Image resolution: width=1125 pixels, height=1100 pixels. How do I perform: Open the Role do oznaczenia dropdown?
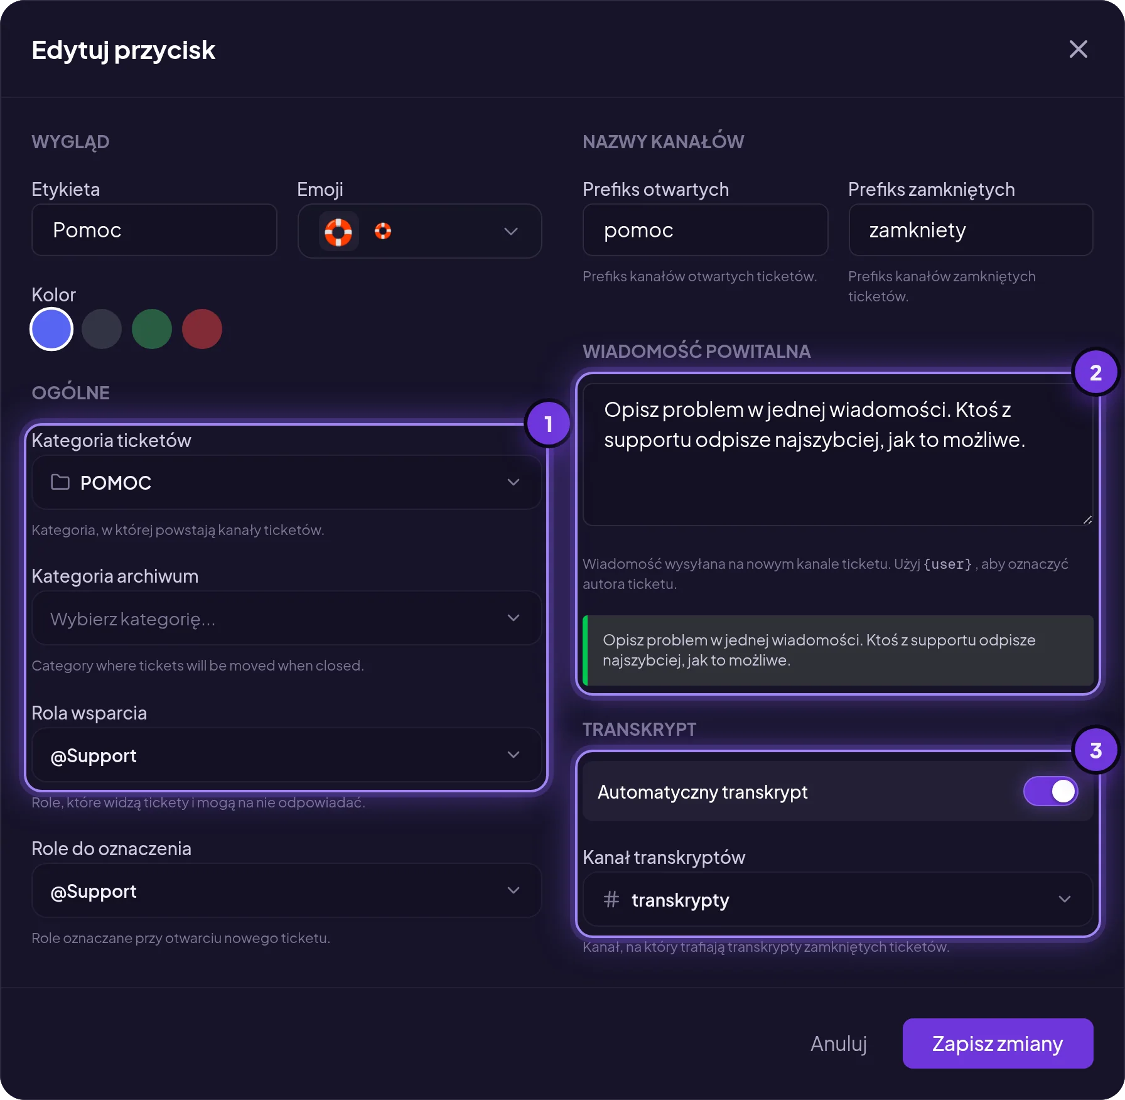coord(287,890)
